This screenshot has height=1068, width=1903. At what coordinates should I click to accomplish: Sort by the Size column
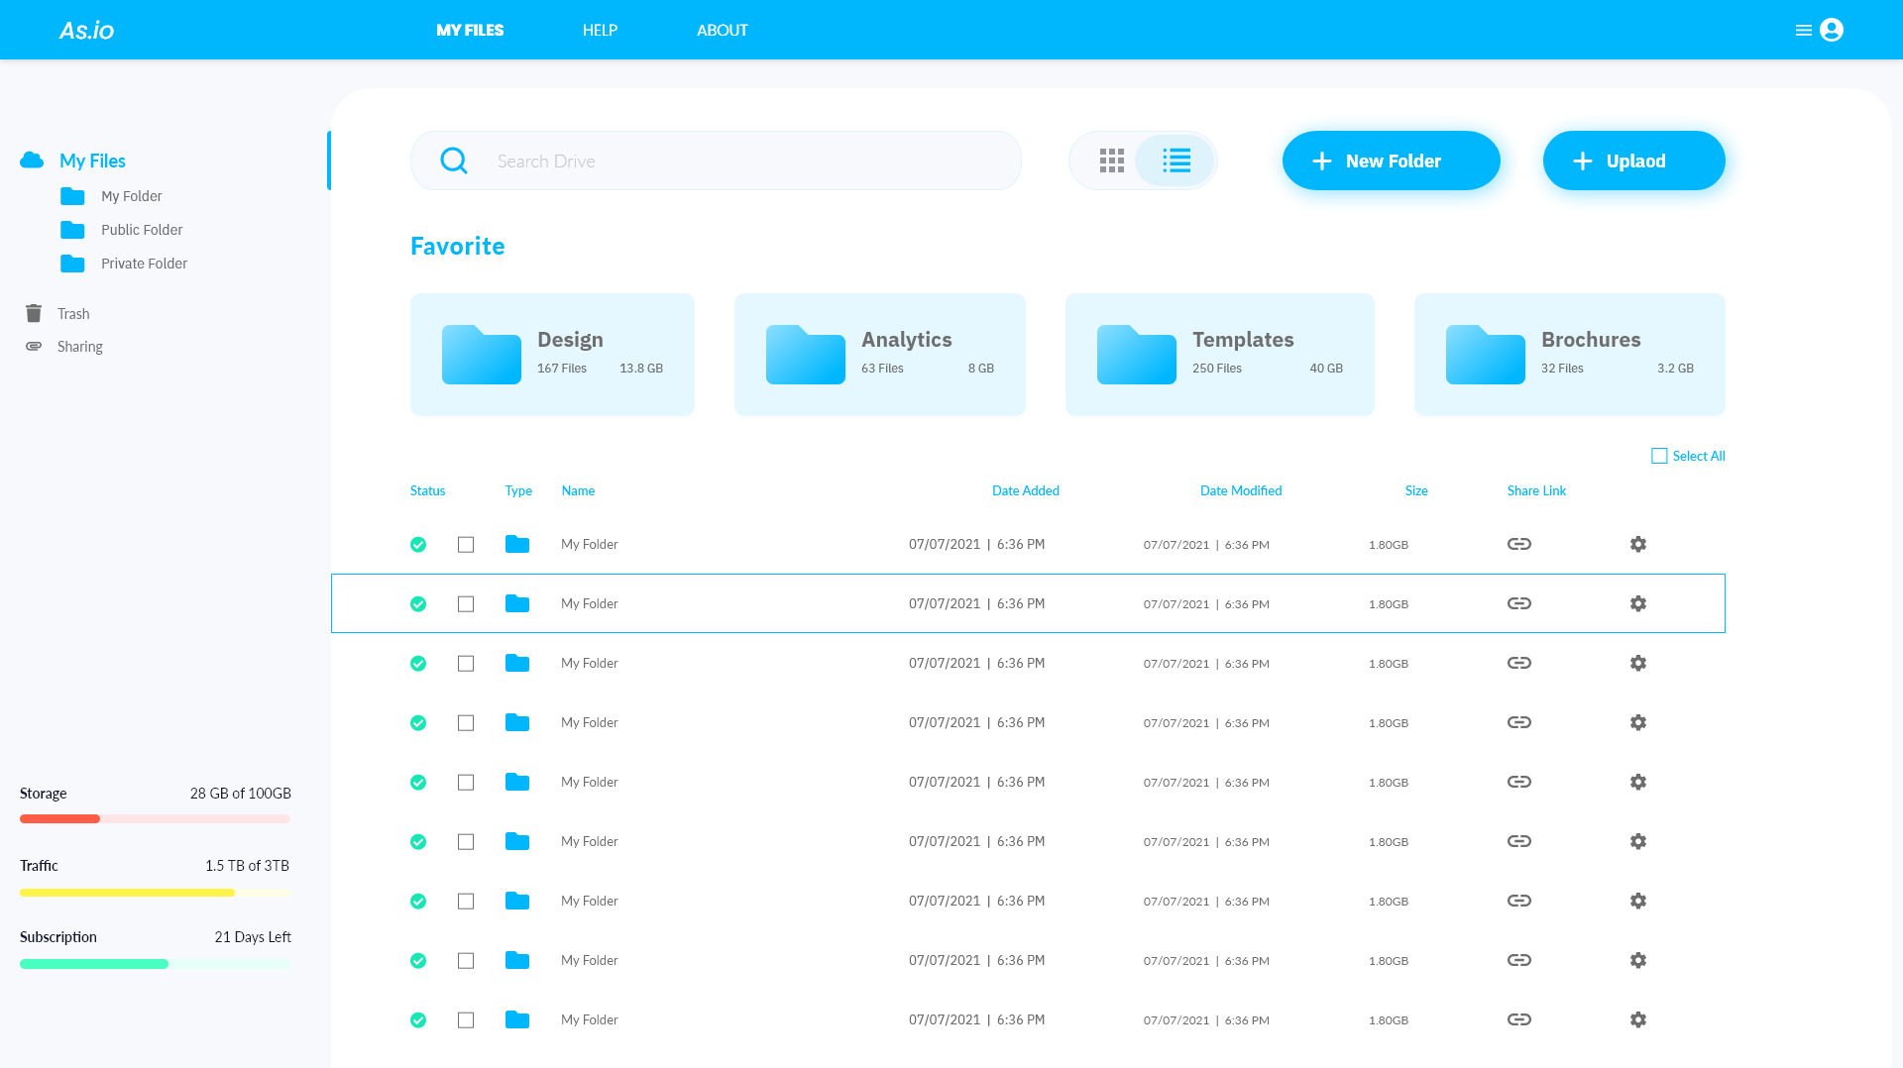(x=1415, y=490)
